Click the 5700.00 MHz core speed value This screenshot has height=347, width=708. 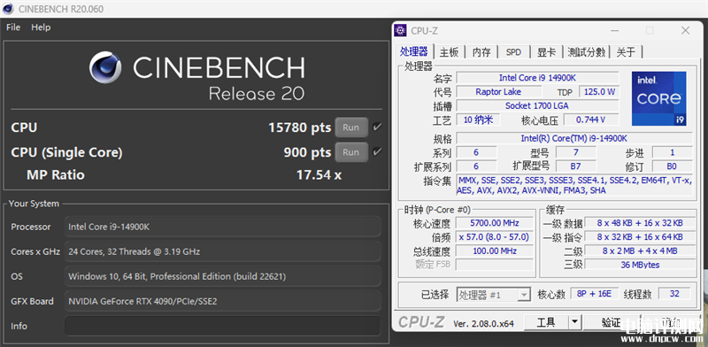tap(495, 223)
